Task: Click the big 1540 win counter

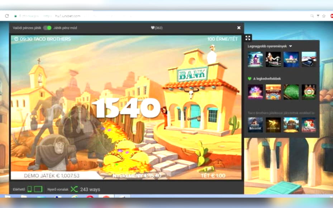Action: [127, 108]
